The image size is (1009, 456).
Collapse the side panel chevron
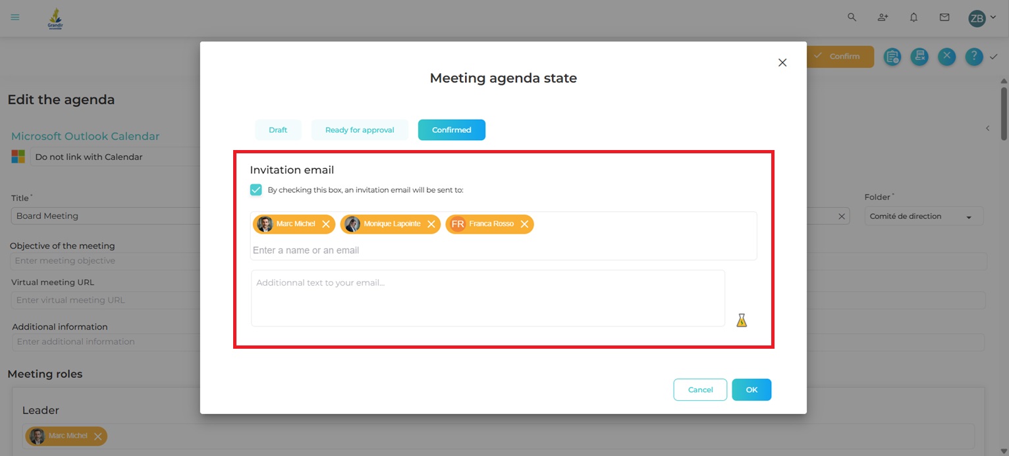click(x=987, y=128)
